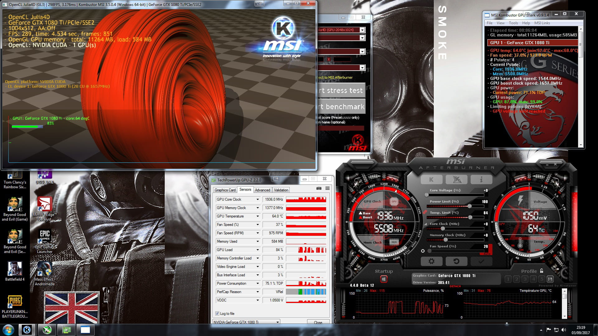Click the benchmark button in Kombustor

pyautogui.click(x=341, y=107)
